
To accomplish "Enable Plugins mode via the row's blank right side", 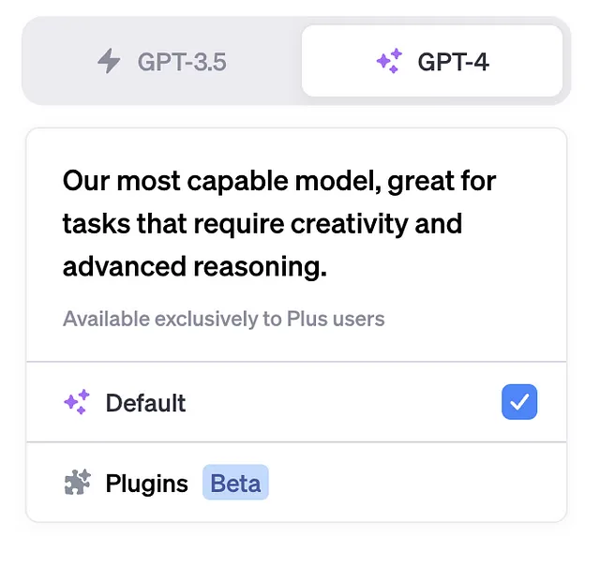I will pos(417,483).
